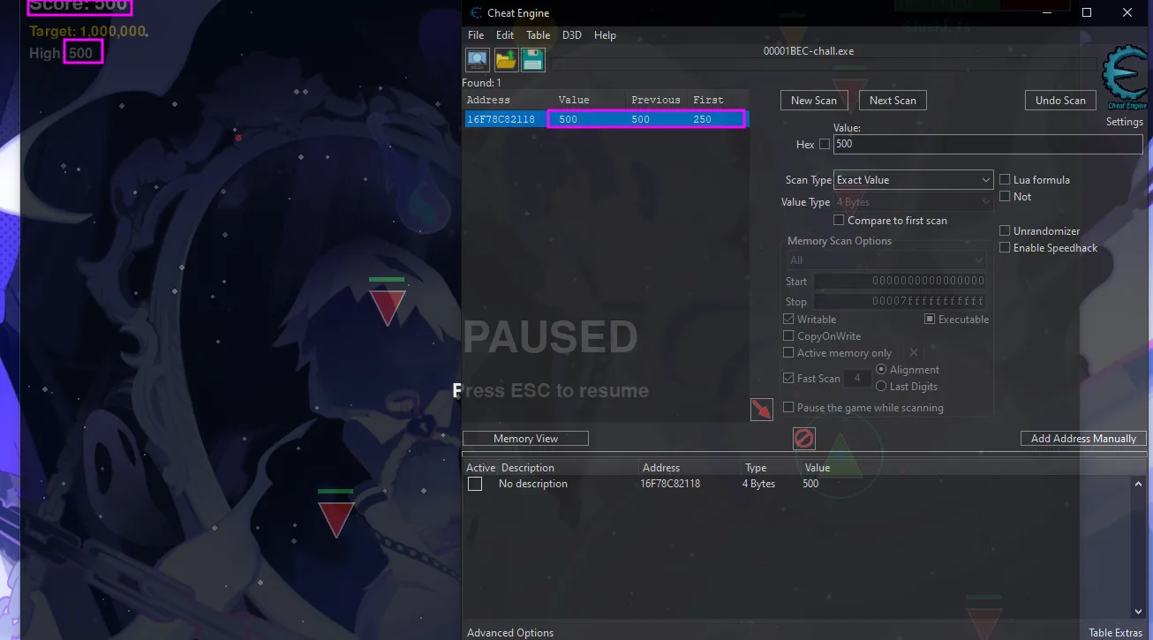Click the Cheat Engine title bar icon

point(477,13)
